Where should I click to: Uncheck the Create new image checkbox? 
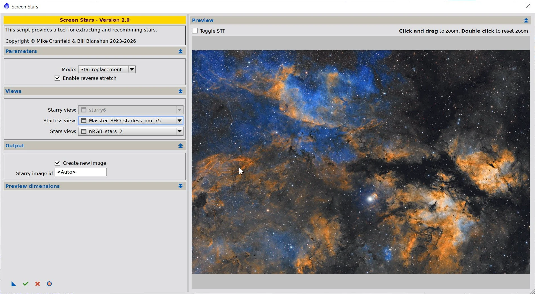(57, 163)
